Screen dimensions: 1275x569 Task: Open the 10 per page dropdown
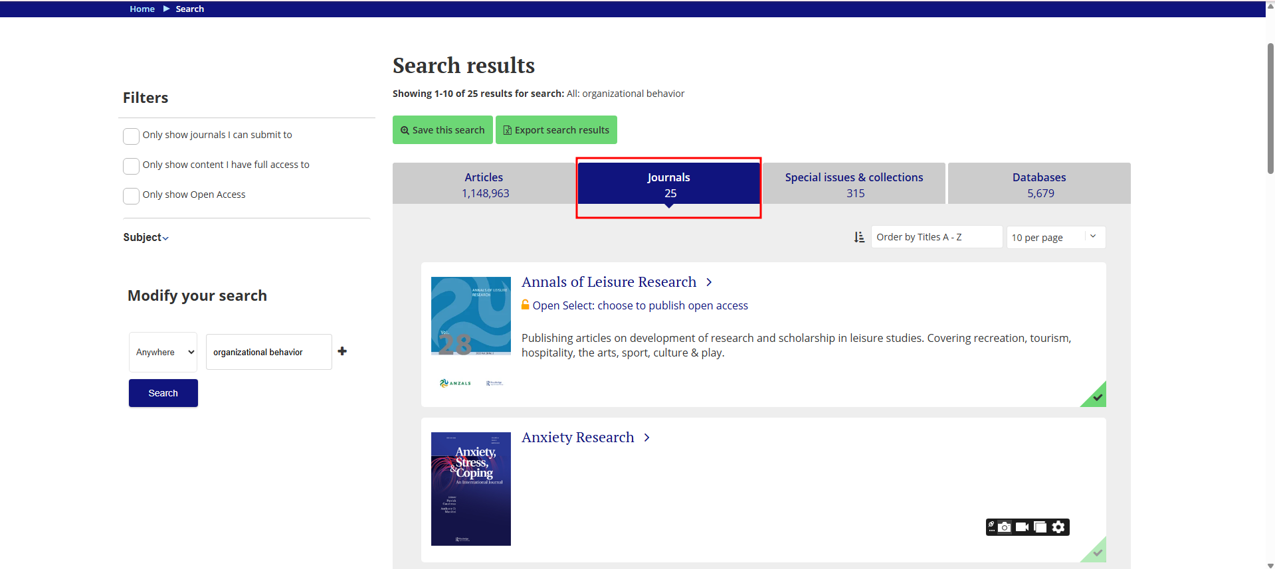1055,237
